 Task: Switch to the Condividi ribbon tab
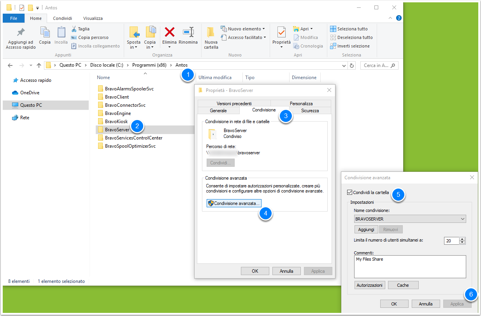click(x=62, y=18)
